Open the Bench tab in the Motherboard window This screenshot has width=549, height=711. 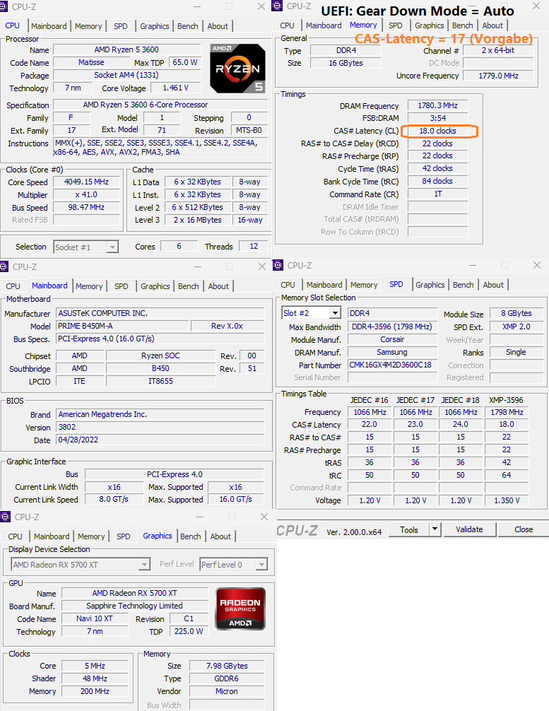click(188, 286)
